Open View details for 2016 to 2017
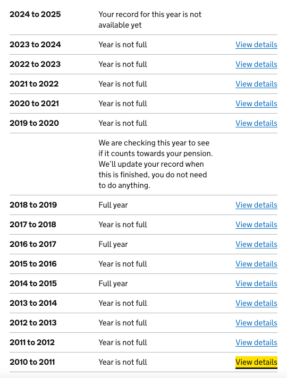 256,244
